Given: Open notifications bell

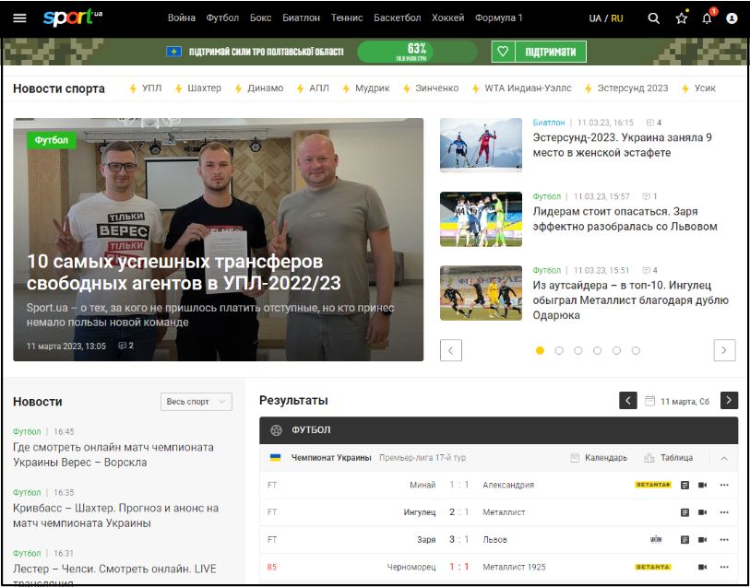Looking at the screenshot, I should click(x=707, y=18).
